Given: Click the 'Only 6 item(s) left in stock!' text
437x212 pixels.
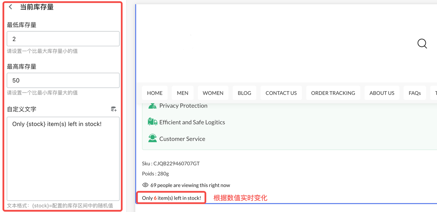Looking at the screenshot, I should coord(171,198).
